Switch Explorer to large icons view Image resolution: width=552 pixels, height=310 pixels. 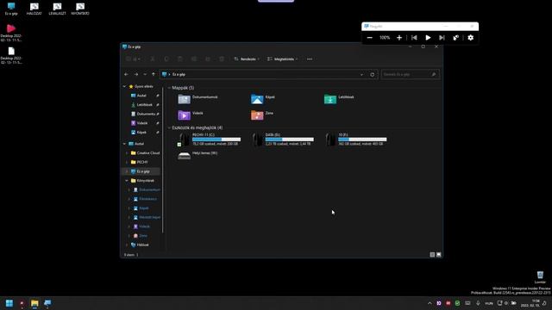coord(439,255)
